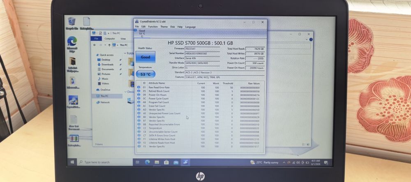Image resolution: width=411 pixels, height=182 pixels.
Task: Open the Disk menu in CrystalDiskInfo
Action: (173, 27)
